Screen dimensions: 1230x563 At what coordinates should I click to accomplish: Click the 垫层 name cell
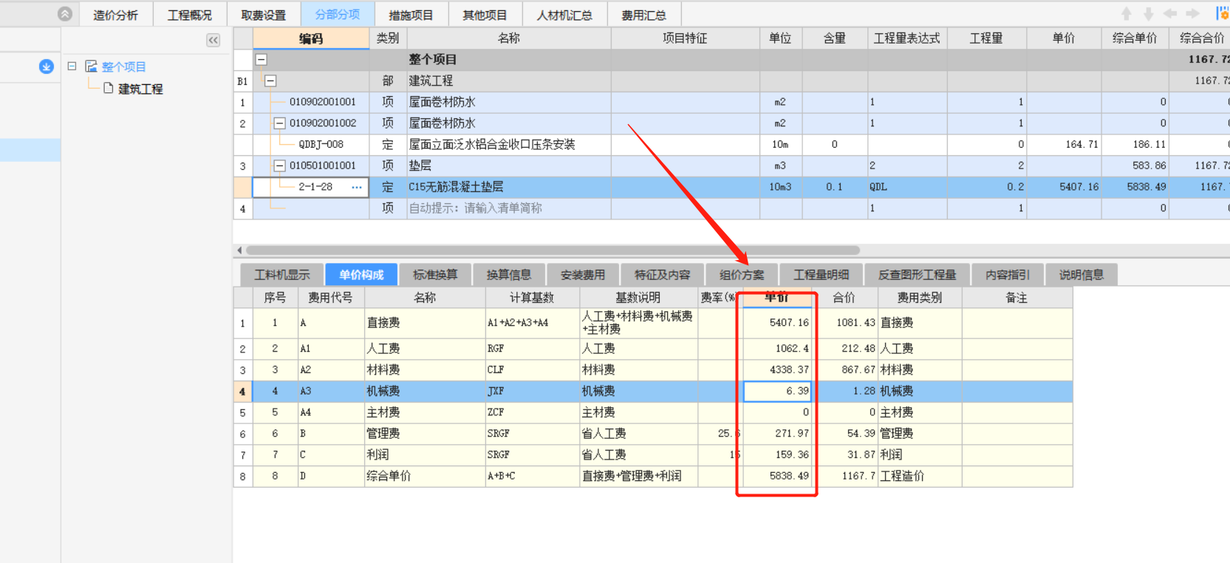pyautogui.click(x=509, y=166)
